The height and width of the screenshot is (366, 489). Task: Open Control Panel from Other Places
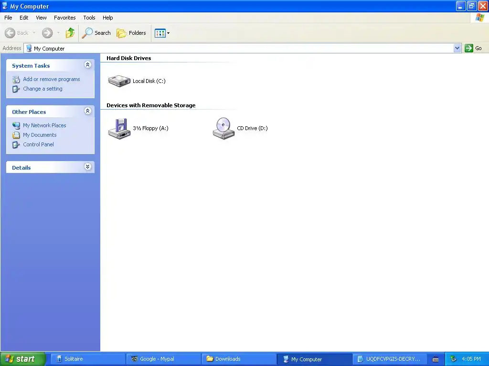pos(38,144)
